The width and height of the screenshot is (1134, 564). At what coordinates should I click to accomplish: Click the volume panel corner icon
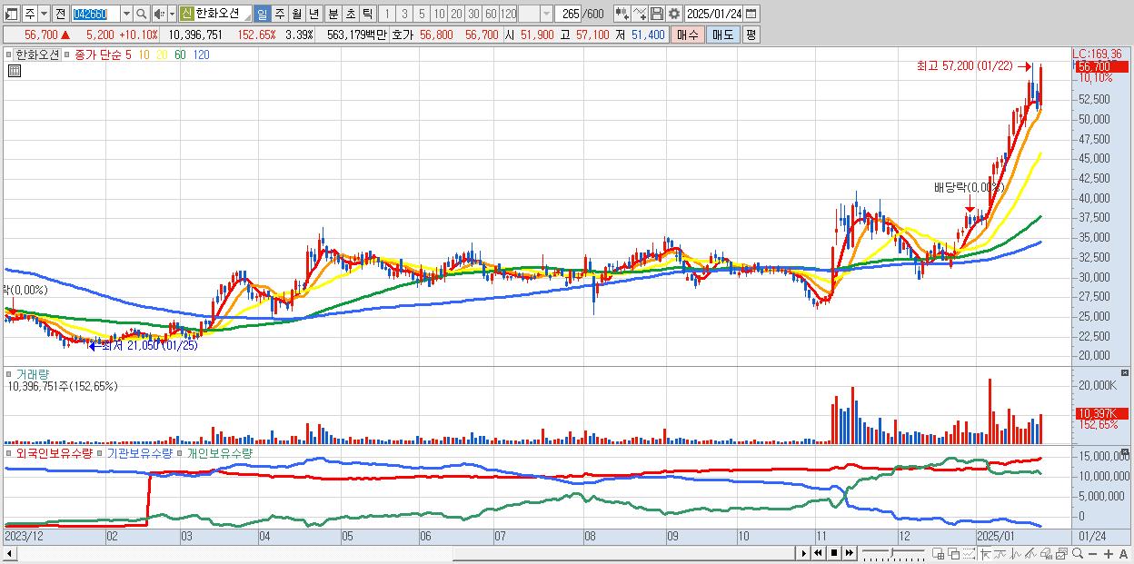[1127, 372]
